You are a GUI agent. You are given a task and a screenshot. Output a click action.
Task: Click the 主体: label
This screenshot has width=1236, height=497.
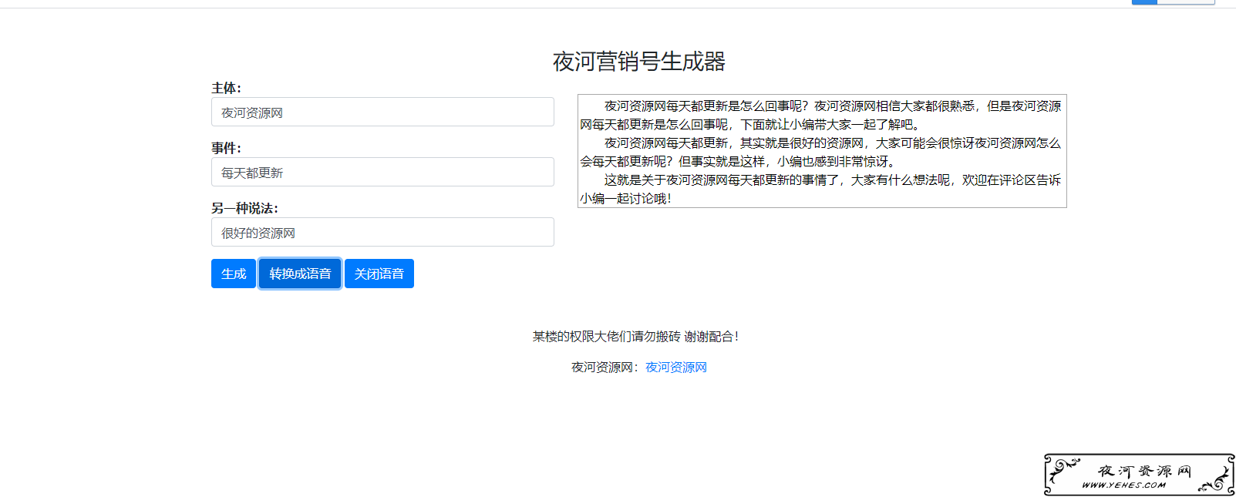pos(227,88)
